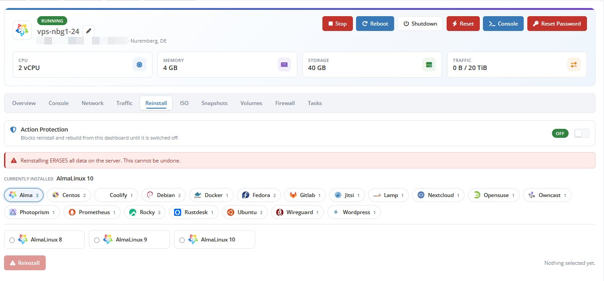Screen dimensions: 604x281
Task: Open the Volumes tab
Action: point(251,103)
